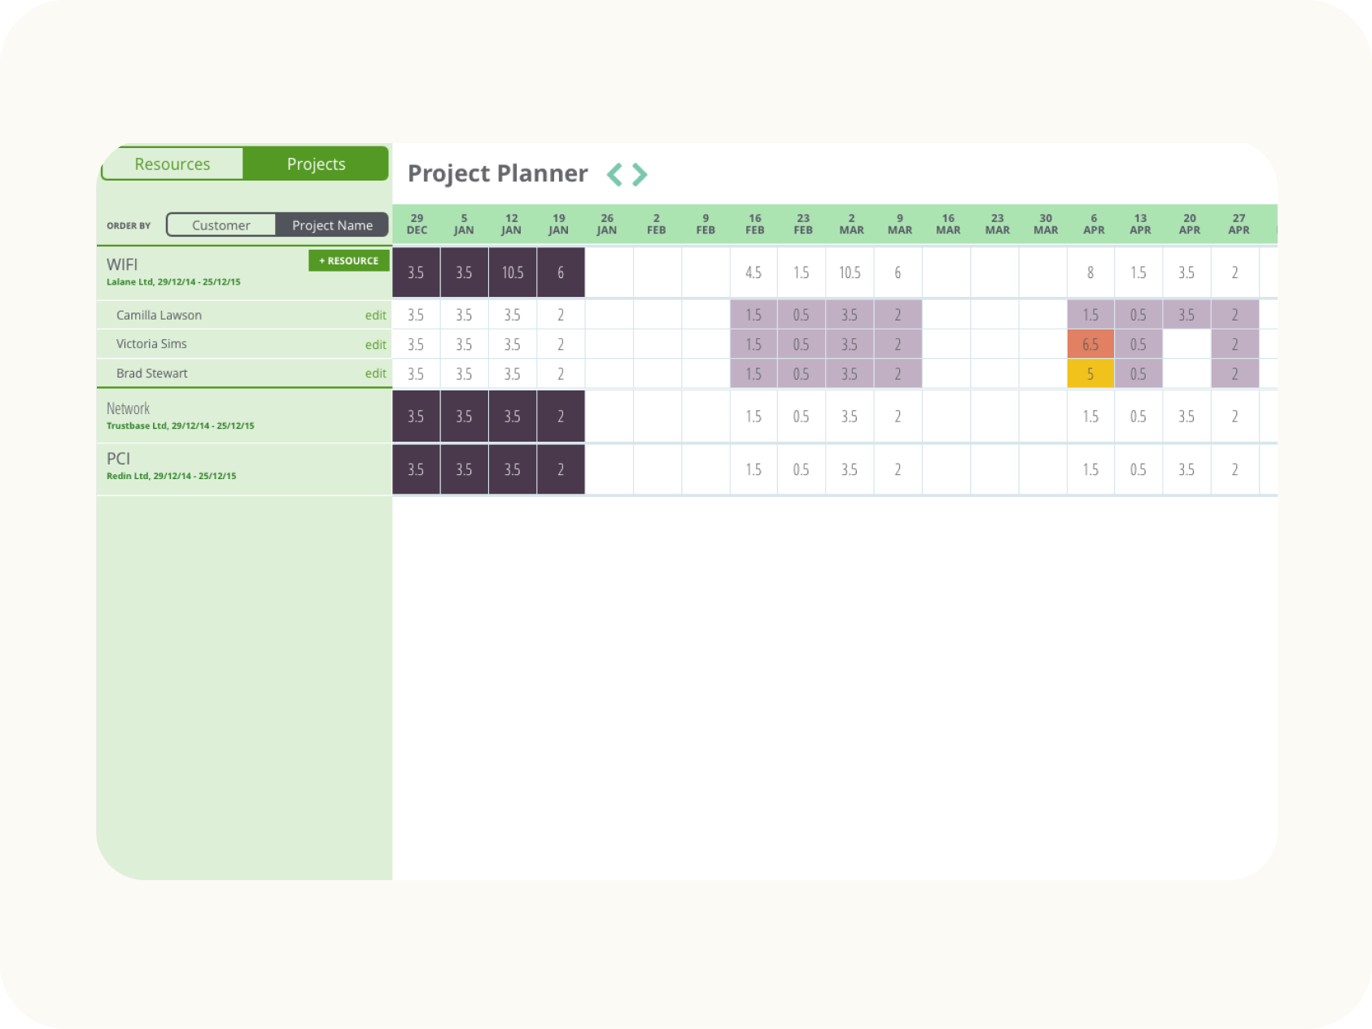Order projects by Customer
Viewport: 1372px width, 1029px height.
[x=221, y=225]
